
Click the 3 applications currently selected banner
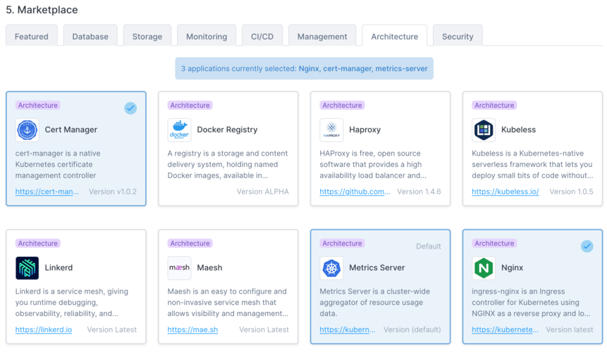click(305, 68)
